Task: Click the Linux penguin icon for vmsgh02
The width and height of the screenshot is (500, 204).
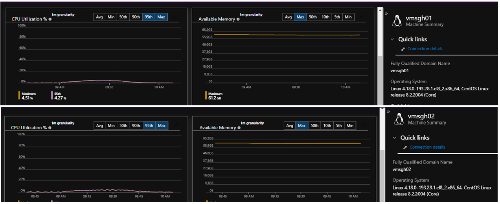Action: click(x=399, y=119)
